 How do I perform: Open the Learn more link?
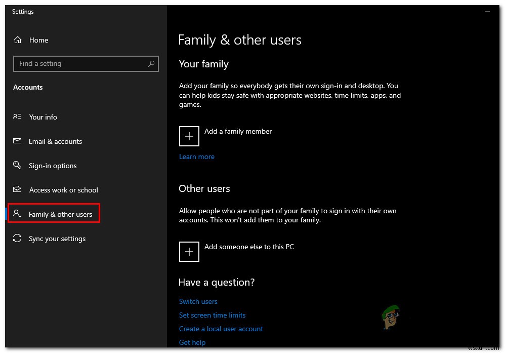196,156
